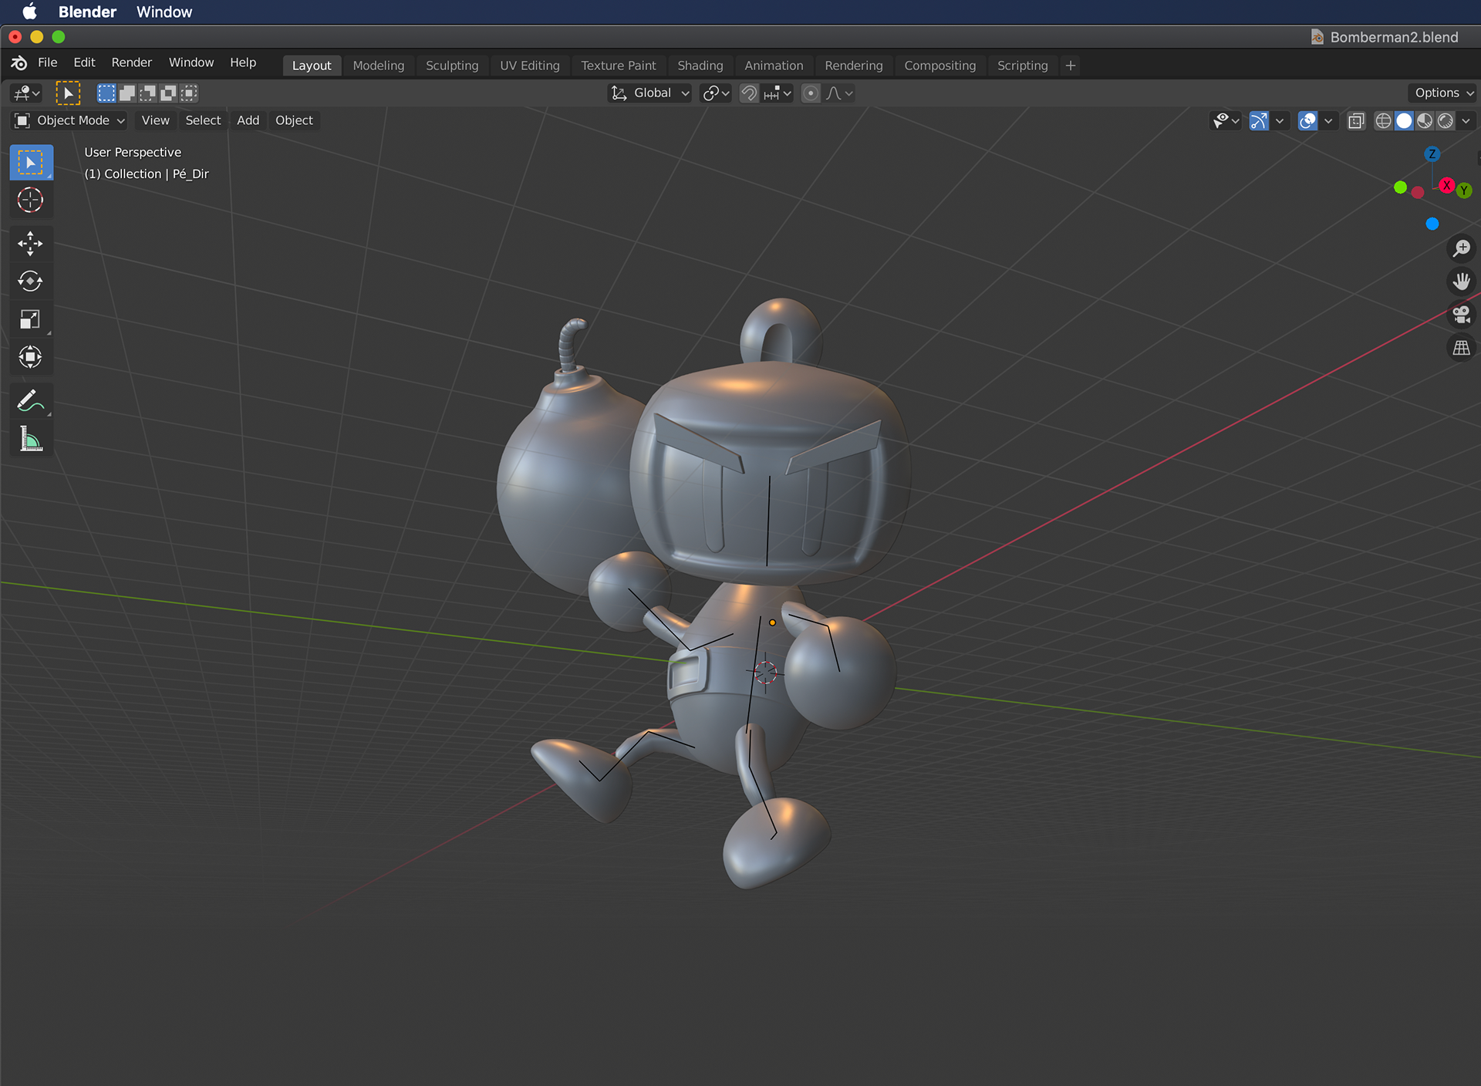Switch to wireframe viewport shading
1481x1086 pixels.
tap(1384, 121)
